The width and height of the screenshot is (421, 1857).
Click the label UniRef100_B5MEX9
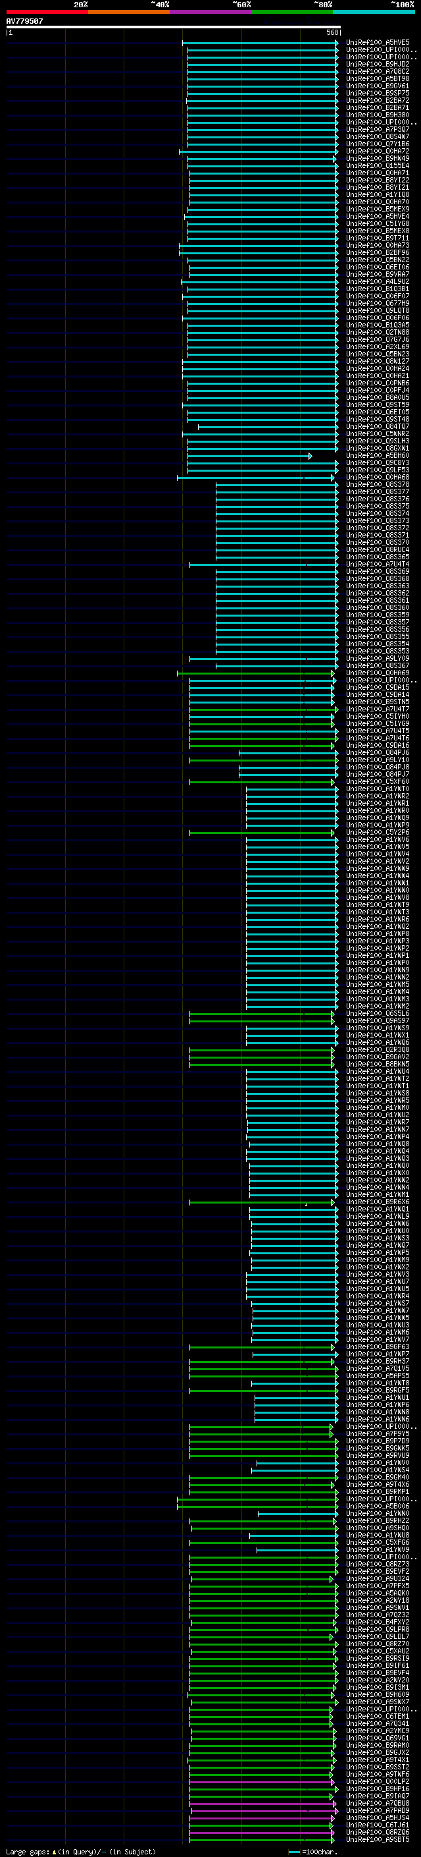pos(378,209)
